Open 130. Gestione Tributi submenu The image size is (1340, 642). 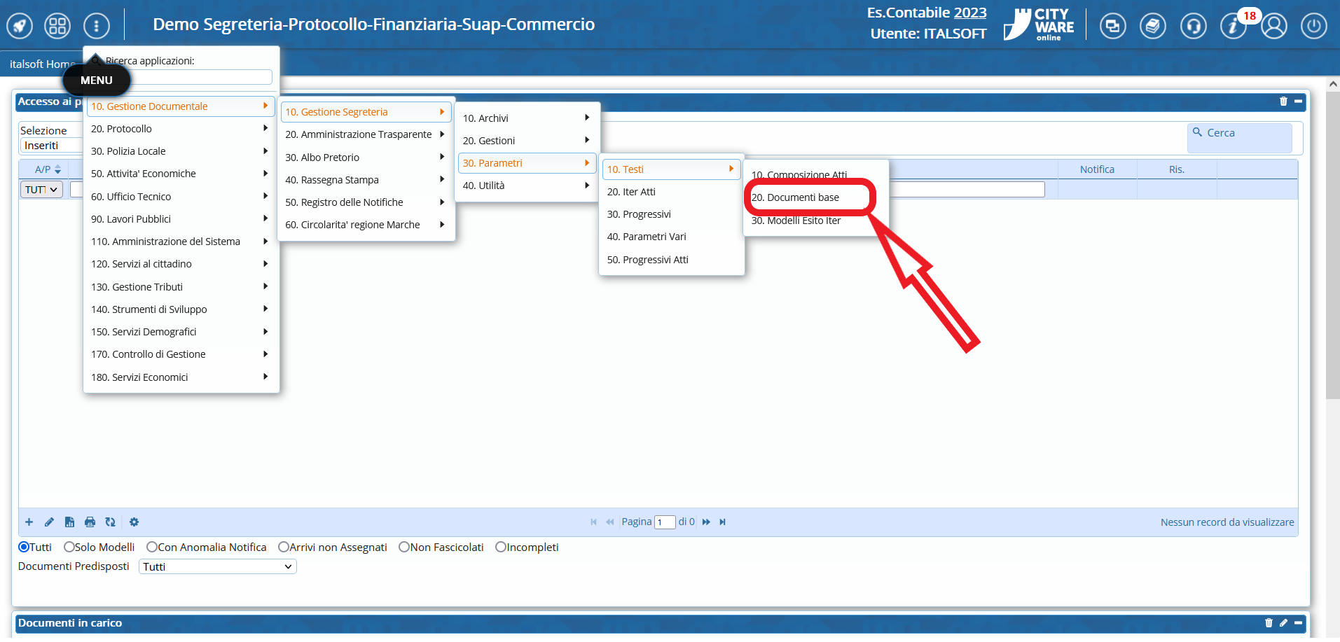[x=181, y=287]
